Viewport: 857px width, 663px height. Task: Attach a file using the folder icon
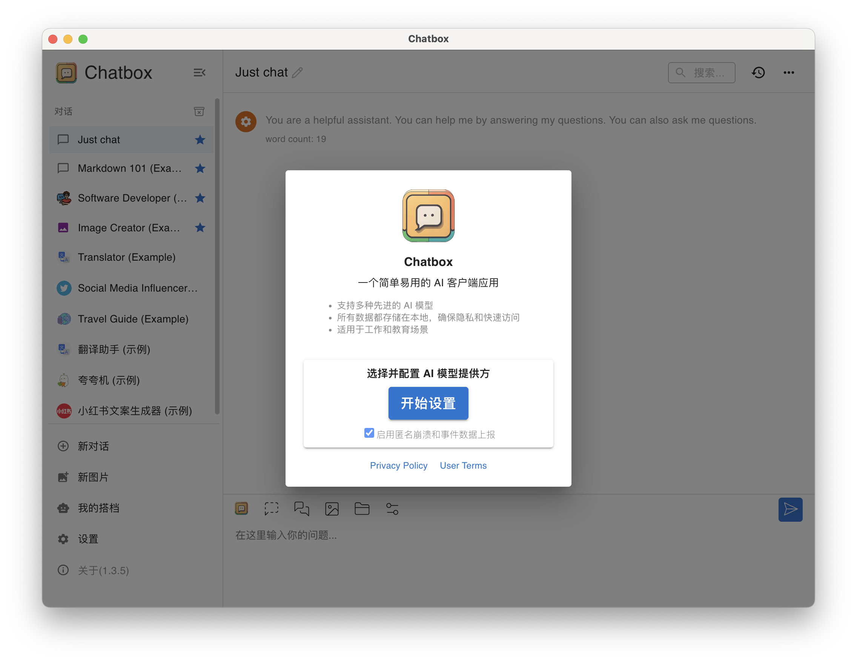coord(362,508)
